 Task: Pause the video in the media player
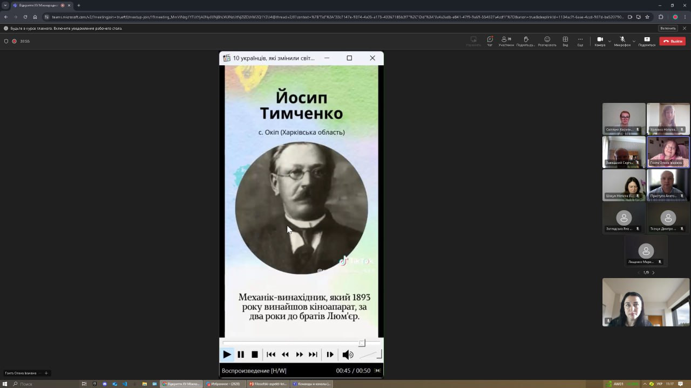241,355
